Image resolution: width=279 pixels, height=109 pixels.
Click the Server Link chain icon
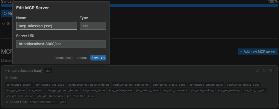pyautogui.click(x=7, y=102)
